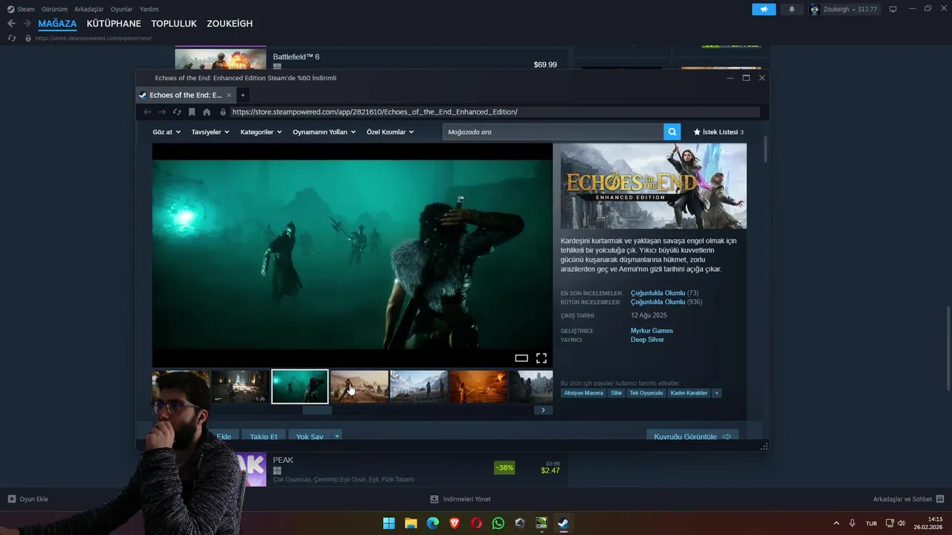Enter fullscreen for the screenshot viewer
Viewport: 952px width, 535px height.
541,358
